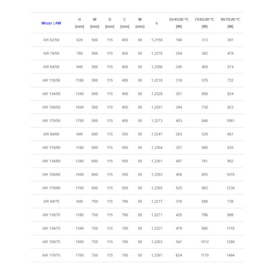
Task: Select the AW 170/75 model row label
Action: [51, 255]
